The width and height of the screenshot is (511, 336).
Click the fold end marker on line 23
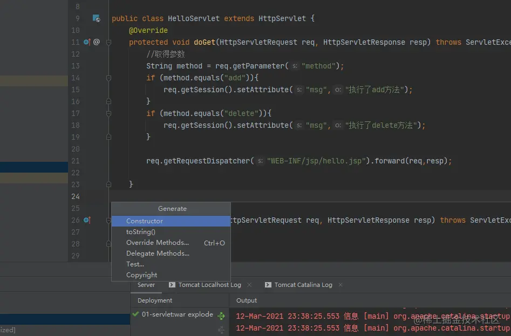[109, 184]
